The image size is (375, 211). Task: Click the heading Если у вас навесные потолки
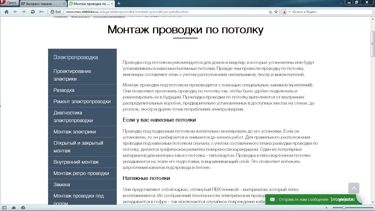click(x=159, y=120)
